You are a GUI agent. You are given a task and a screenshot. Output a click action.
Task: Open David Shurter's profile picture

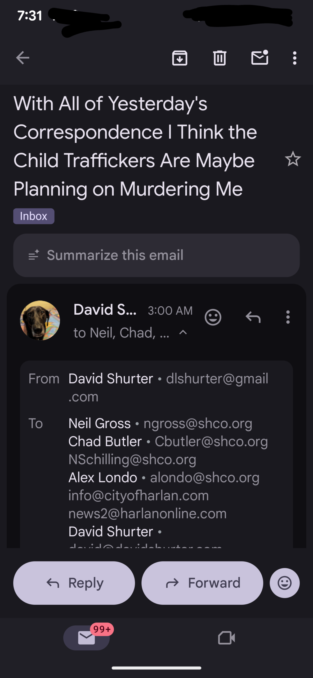click(40, 320)
